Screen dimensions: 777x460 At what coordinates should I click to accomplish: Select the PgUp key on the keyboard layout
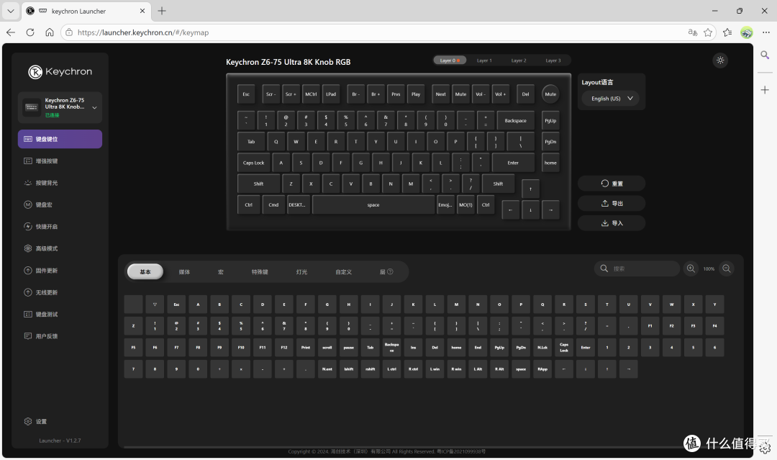(550, 120)
